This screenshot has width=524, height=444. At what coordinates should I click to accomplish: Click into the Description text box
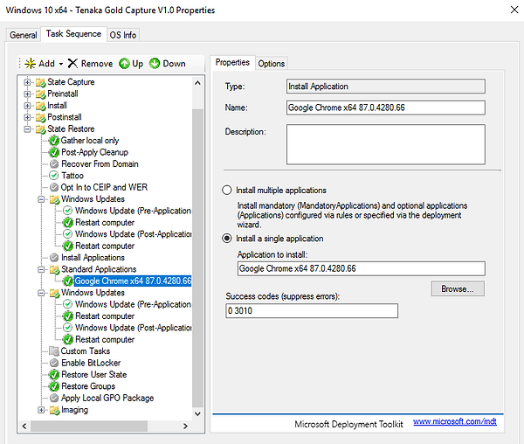[x=386, y=144]
